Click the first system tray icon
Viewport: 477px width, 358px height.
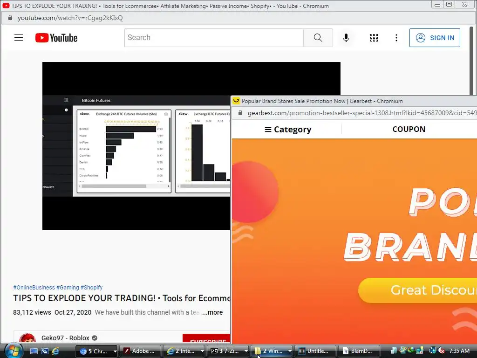click(x=394, y=351)
